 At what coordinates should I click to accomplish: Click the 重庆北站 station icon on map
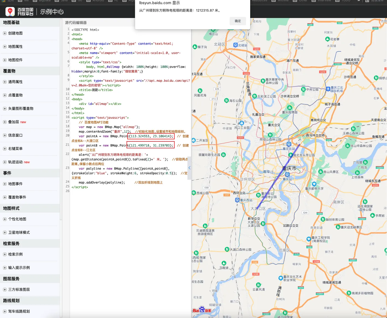(x=289, y=144)
